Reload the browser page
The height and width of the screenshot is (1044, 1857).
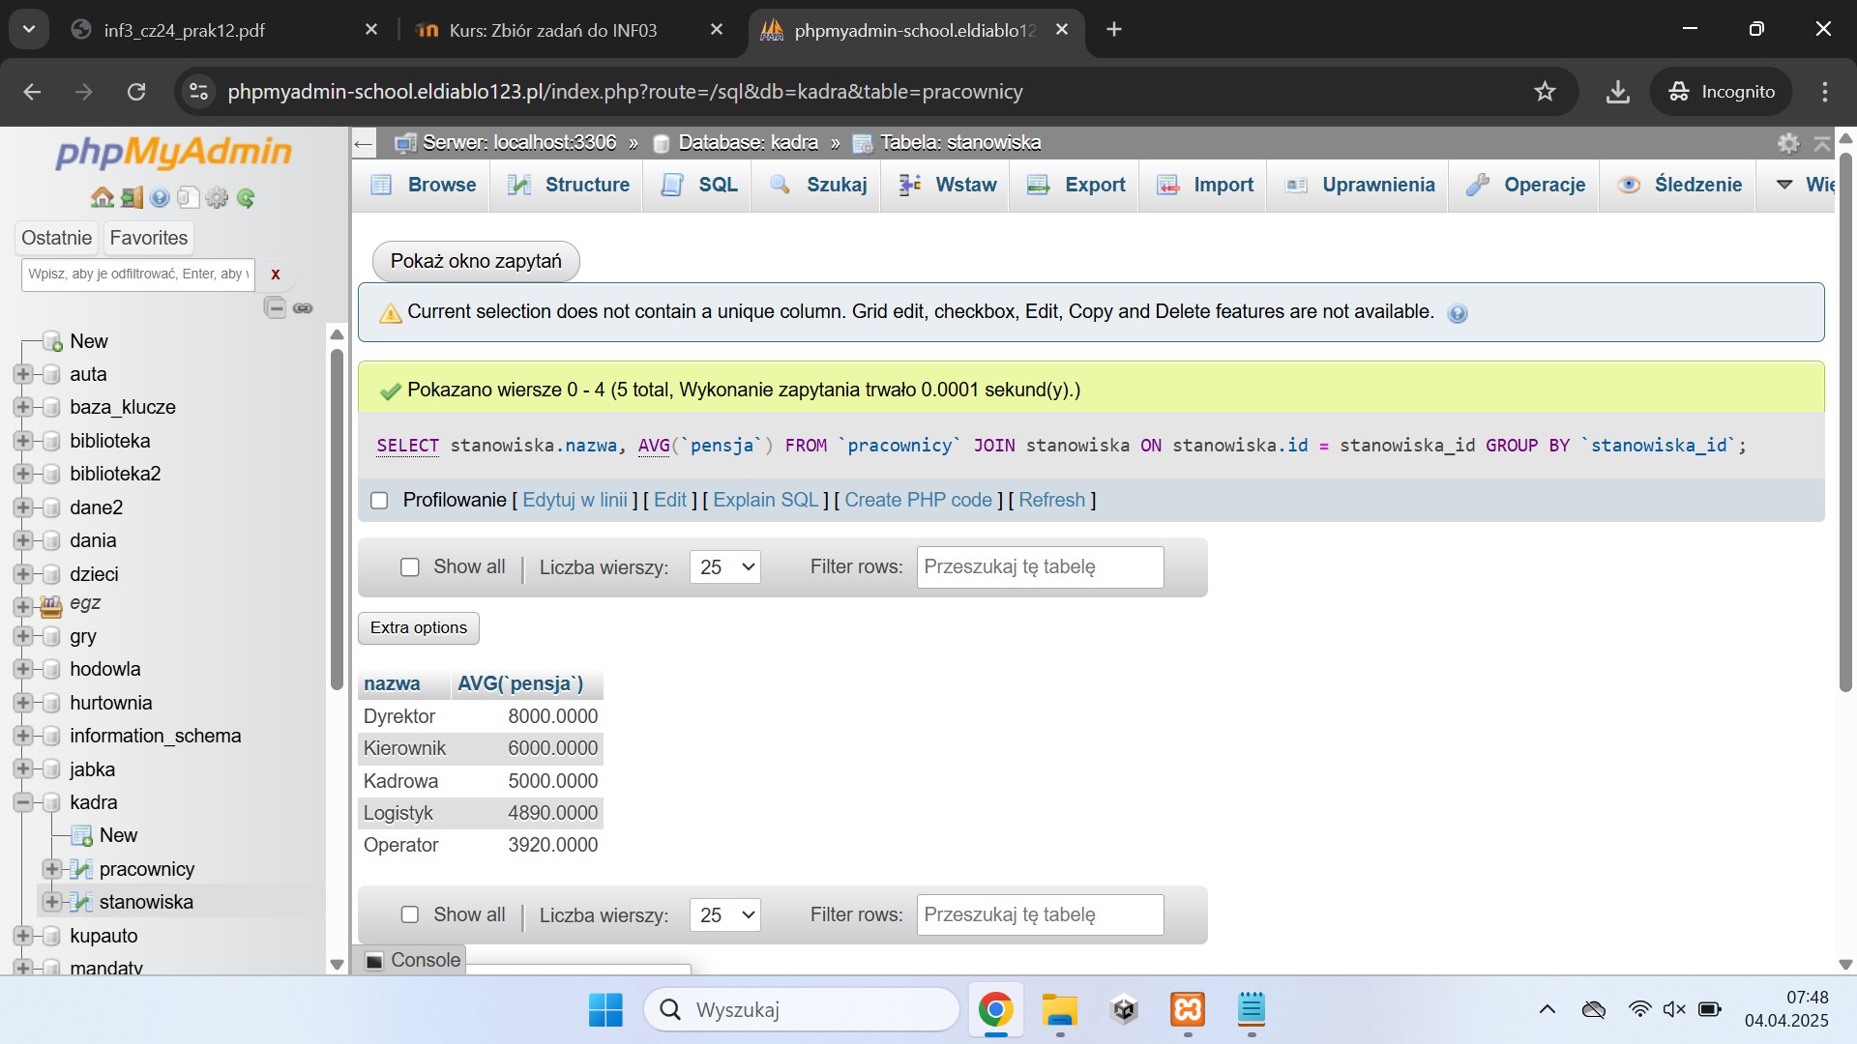click(x=136, y=92)
